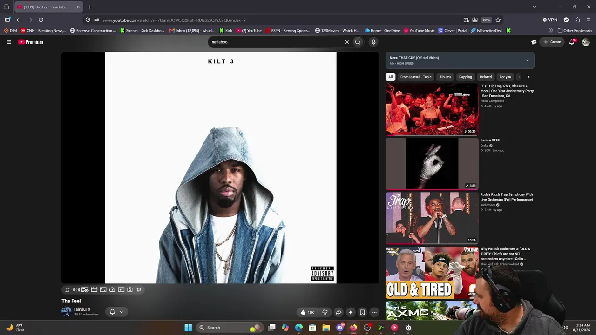Open Microsoft Edge from the taskbar
The height and width of the screenshot is (335, 596).
point(299,328)
